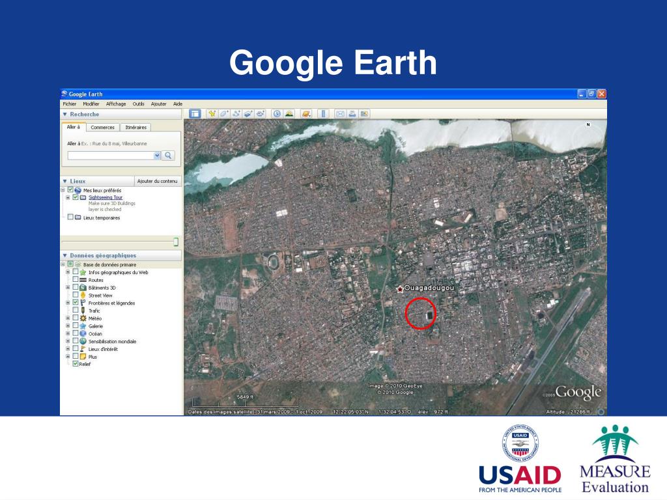Click the View in Google Maps icon
This screenshot has height=500, width=667.
pyautogui.click(x=364, y=113)
